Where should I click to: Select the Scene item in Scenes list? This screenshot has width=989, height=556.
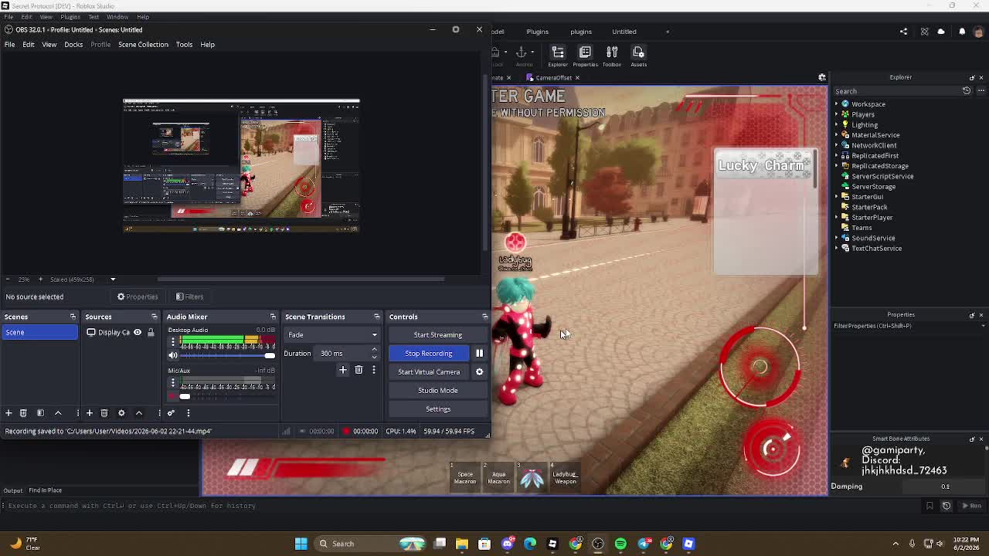coord(39,332)
